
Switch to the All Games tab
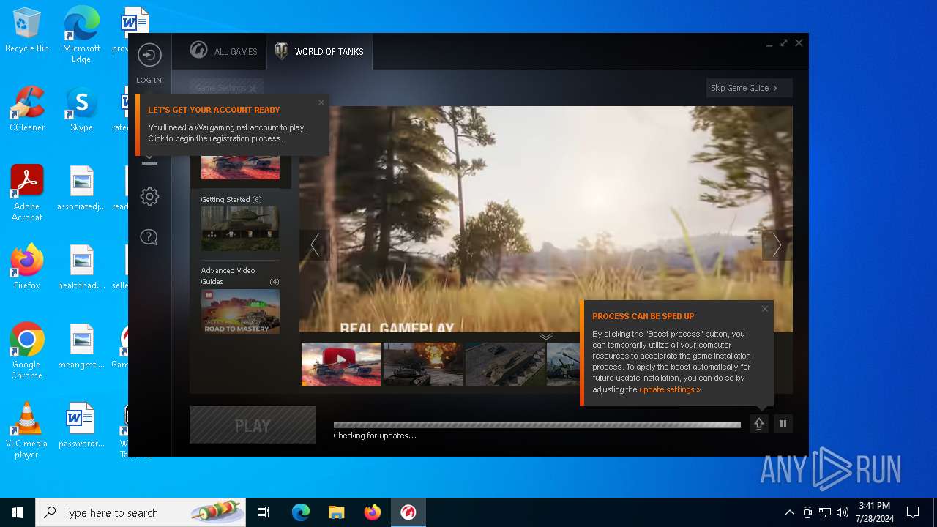pyautogui.click(x=223, y=51)
